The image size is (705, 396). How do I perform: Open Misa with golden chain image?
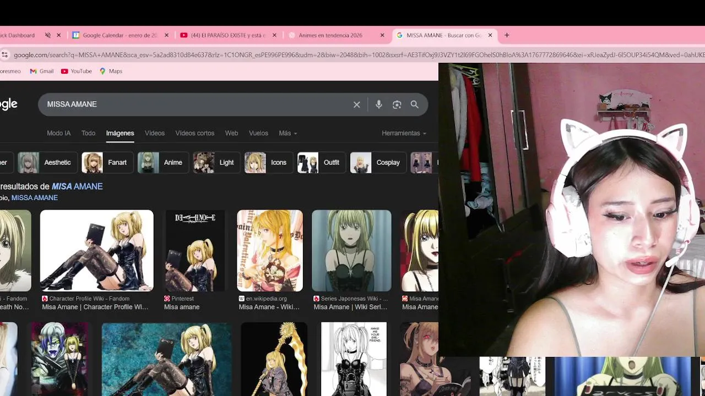pyautogui.click(x=274, y=359)
